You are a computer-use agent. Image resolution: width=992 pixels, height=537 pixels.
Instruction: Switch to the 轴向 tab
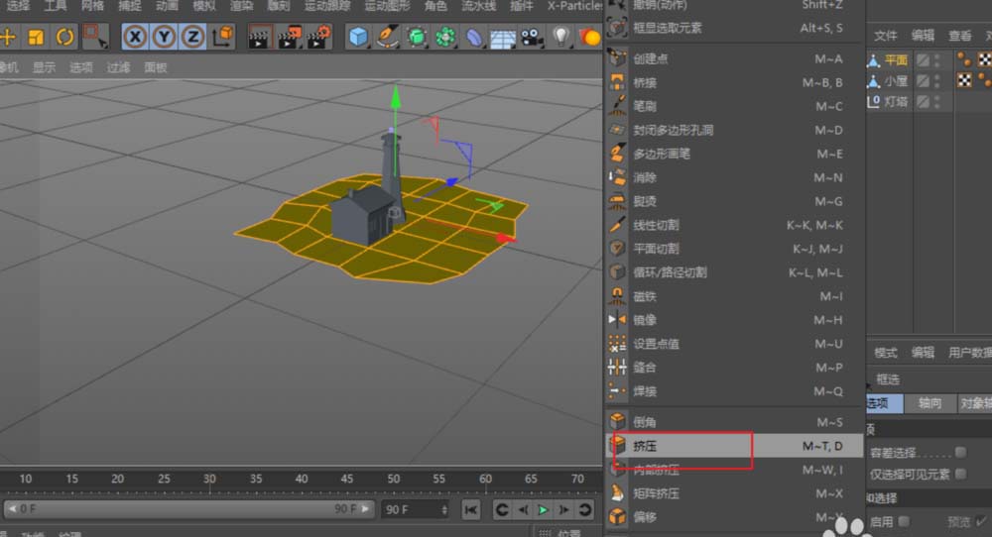[x=930, y=403]
